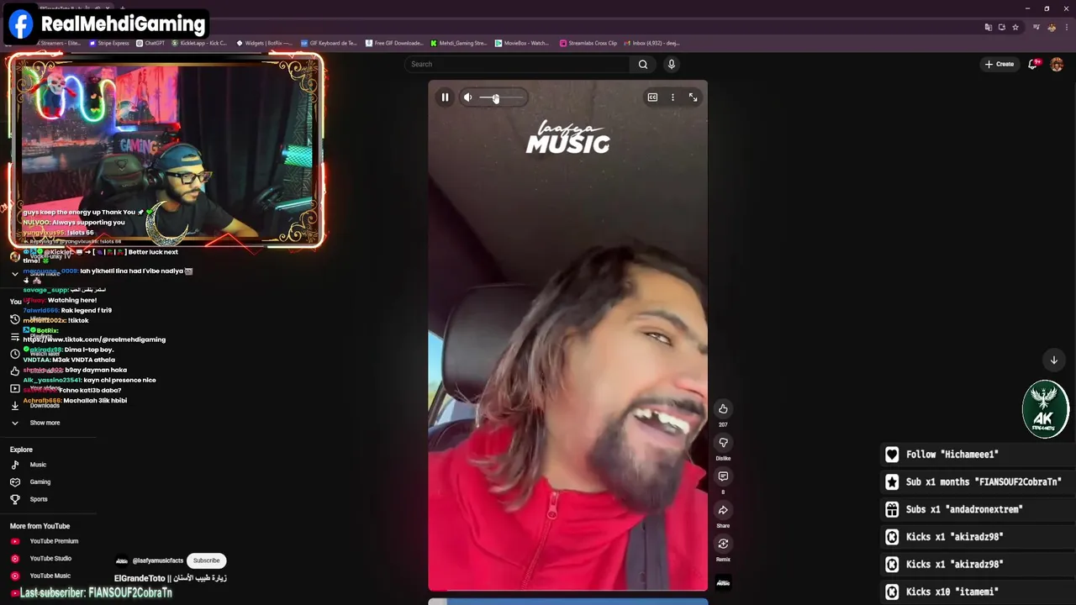Share the current Short
Screen dimensions: 1076x605
pyautogui.click(x=723, y=510)
